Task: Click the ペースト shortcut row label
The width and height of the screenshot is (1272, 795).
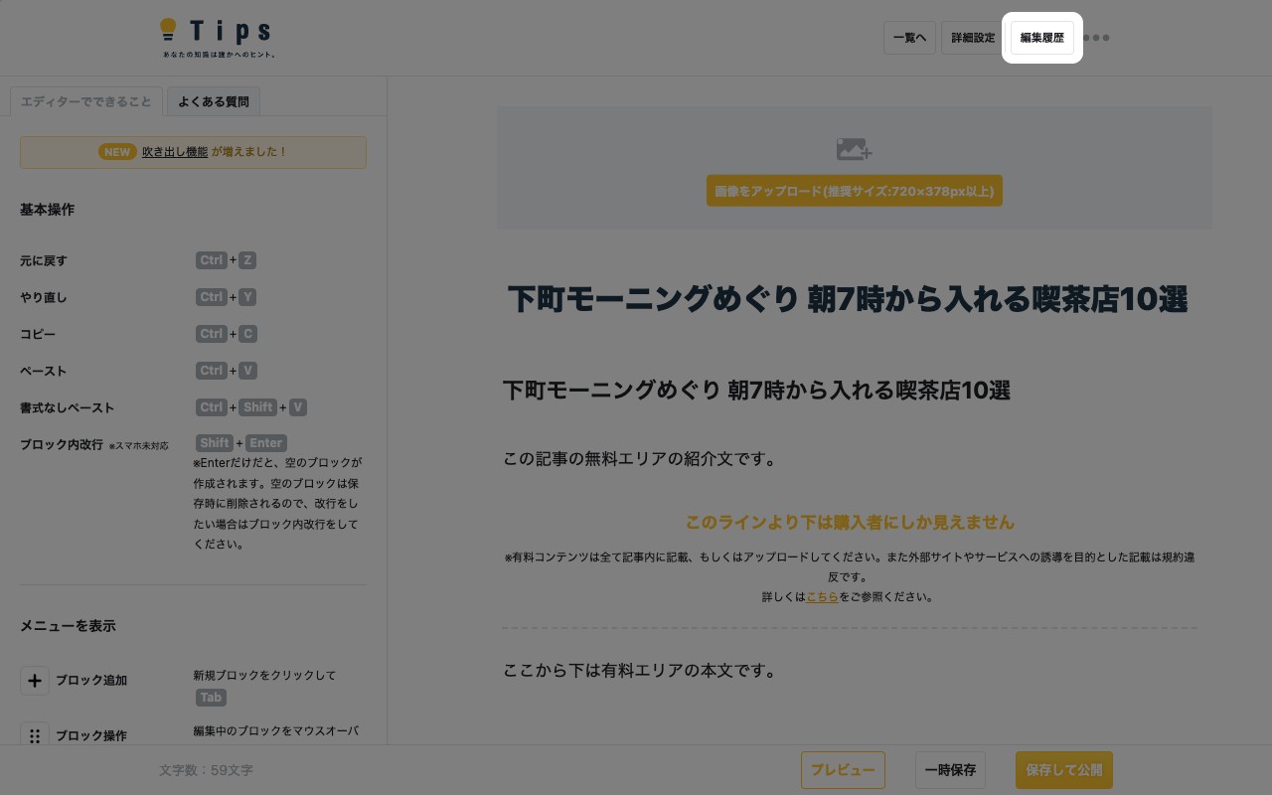Action: (44, 371)
